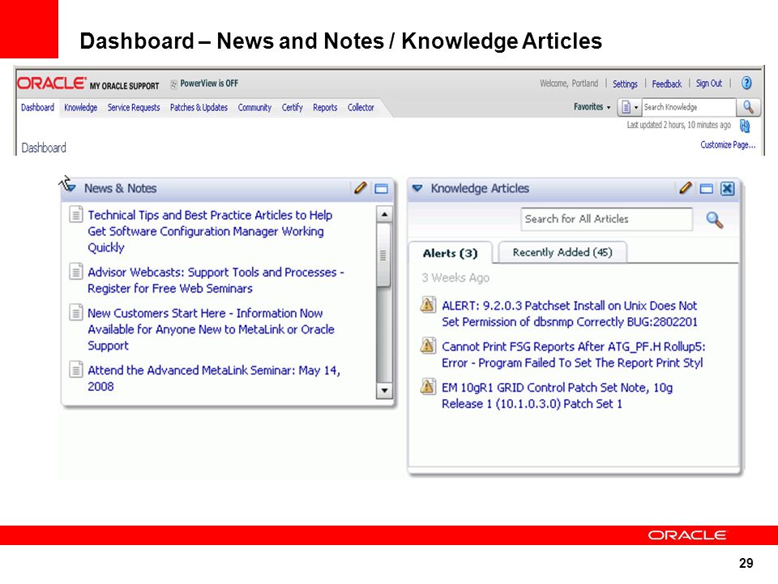Click document icon beside Technical Tips article

click(x=76, y=214)
